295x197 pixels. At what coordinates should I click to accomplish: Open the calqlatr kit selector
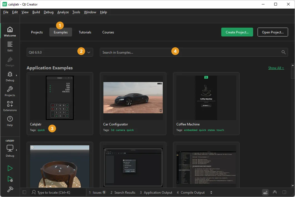click(10, 148)
